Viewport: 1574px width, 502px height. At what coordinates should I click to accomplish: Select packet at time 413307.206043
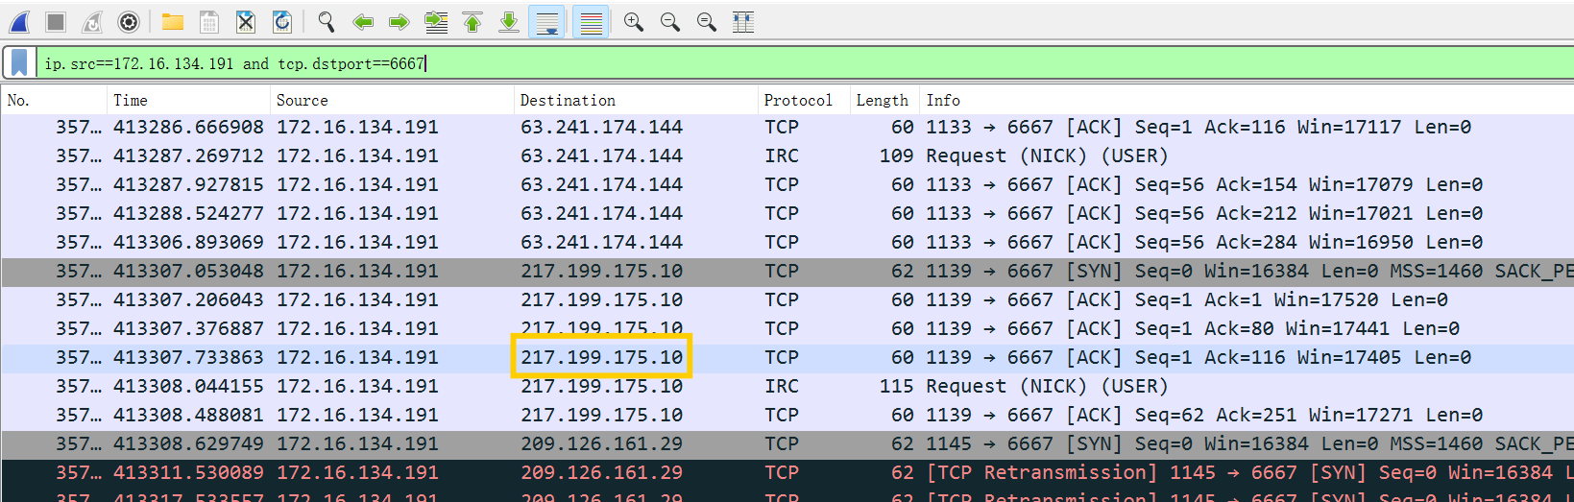point(787,299)
